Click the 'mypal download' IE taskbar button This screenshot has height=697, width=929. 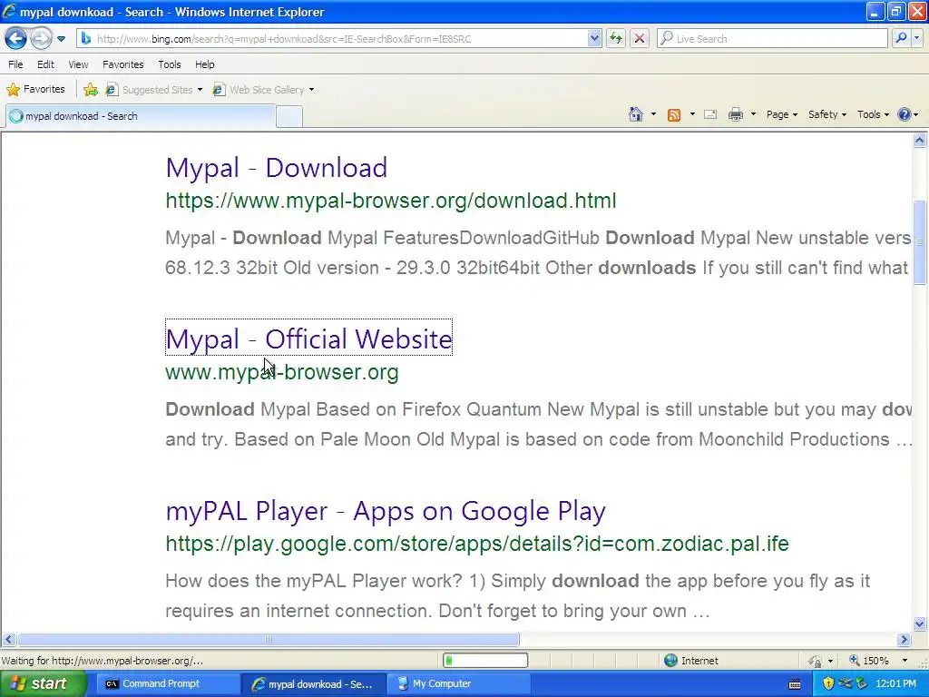(x=314, y=684)
